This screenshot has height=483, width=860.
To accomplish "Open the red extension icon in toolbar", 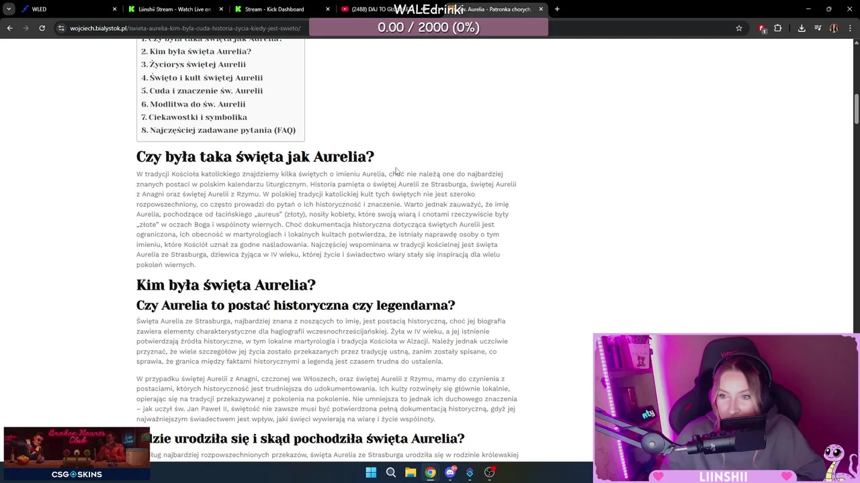I will click(762, 28).
